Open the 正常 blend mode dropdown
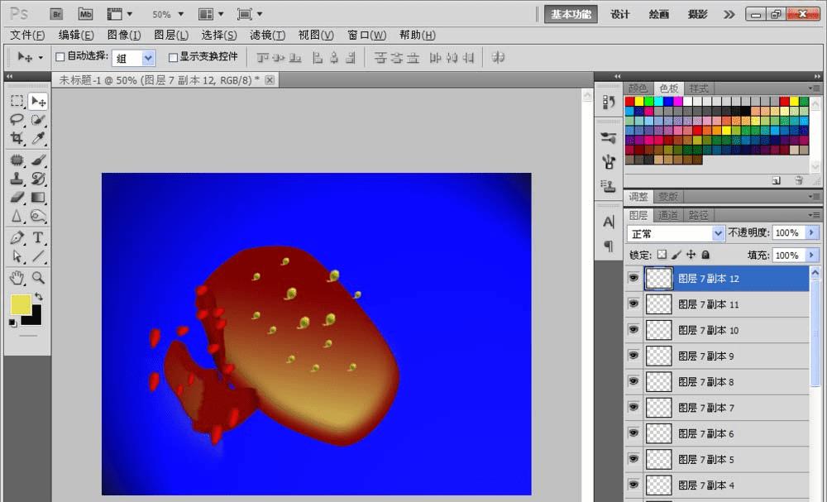Image resolution: width=827 pixels, height=502 pixels. (x=675, y=234)
